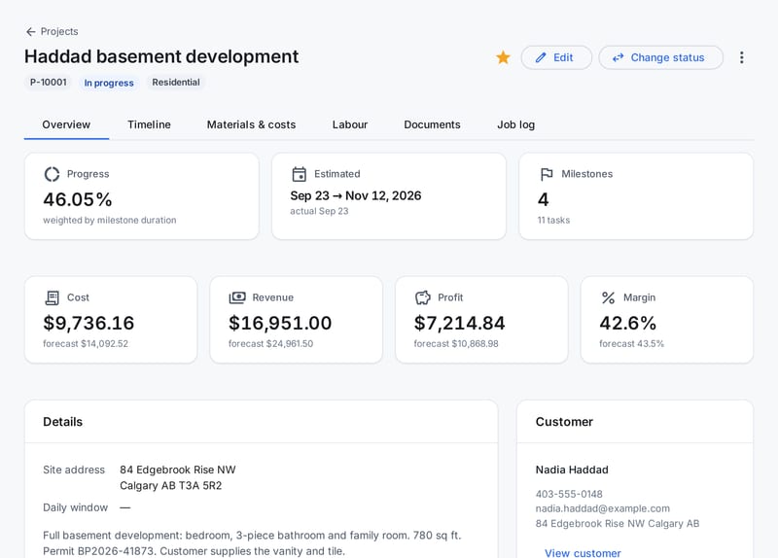Click the Margin percent icon

pos(609,297)
